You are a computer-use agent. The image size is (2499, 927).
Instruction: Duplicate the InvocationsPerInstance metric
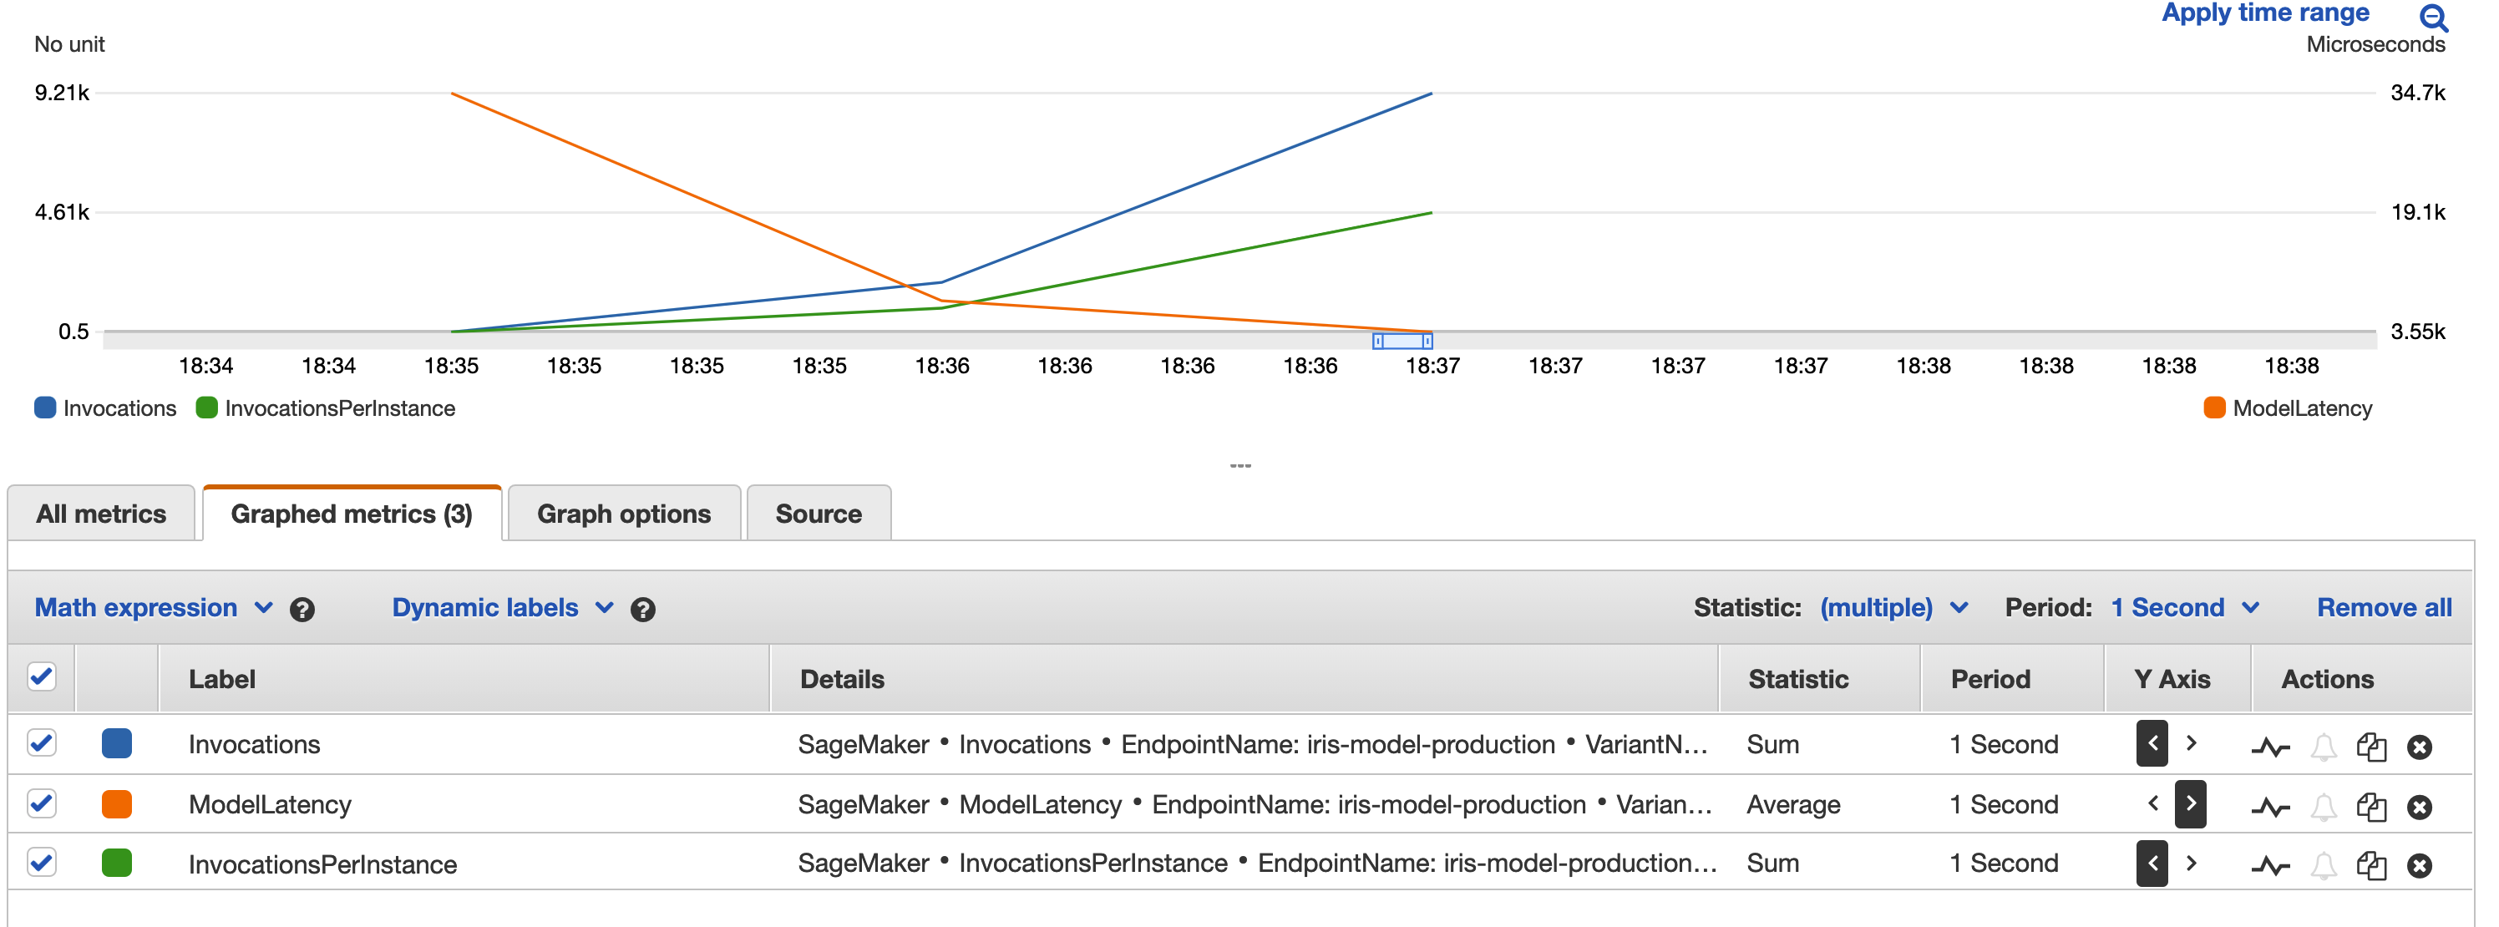coord(2371,865)
